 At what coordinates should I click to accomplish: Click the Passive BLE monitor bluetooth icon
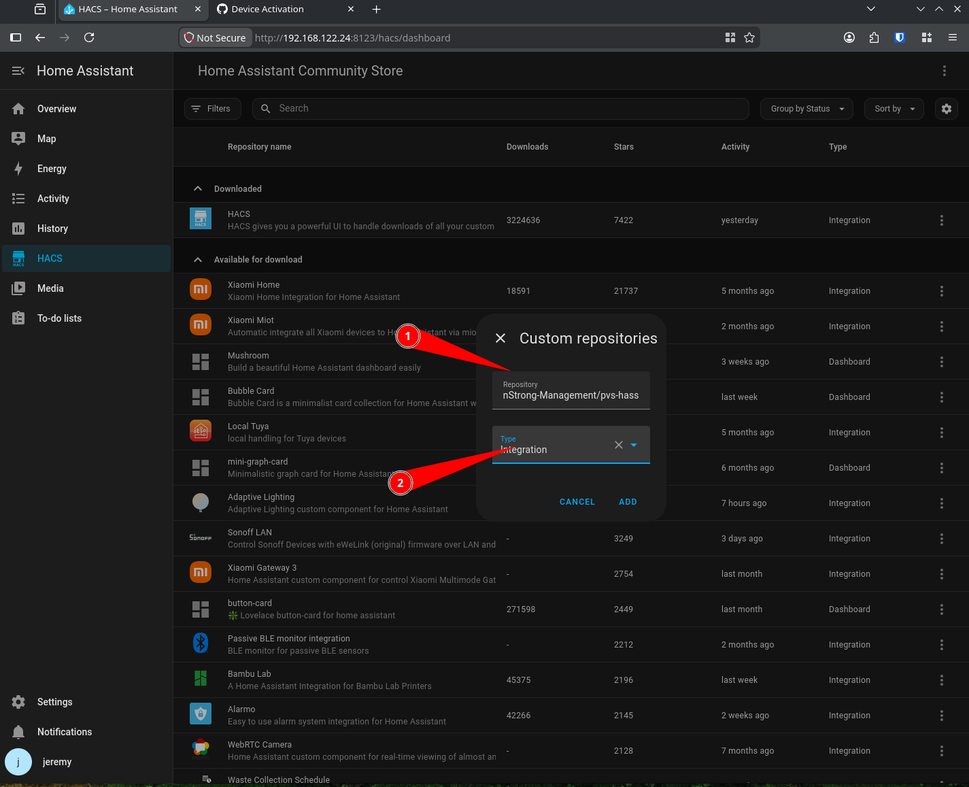point(201,642)
